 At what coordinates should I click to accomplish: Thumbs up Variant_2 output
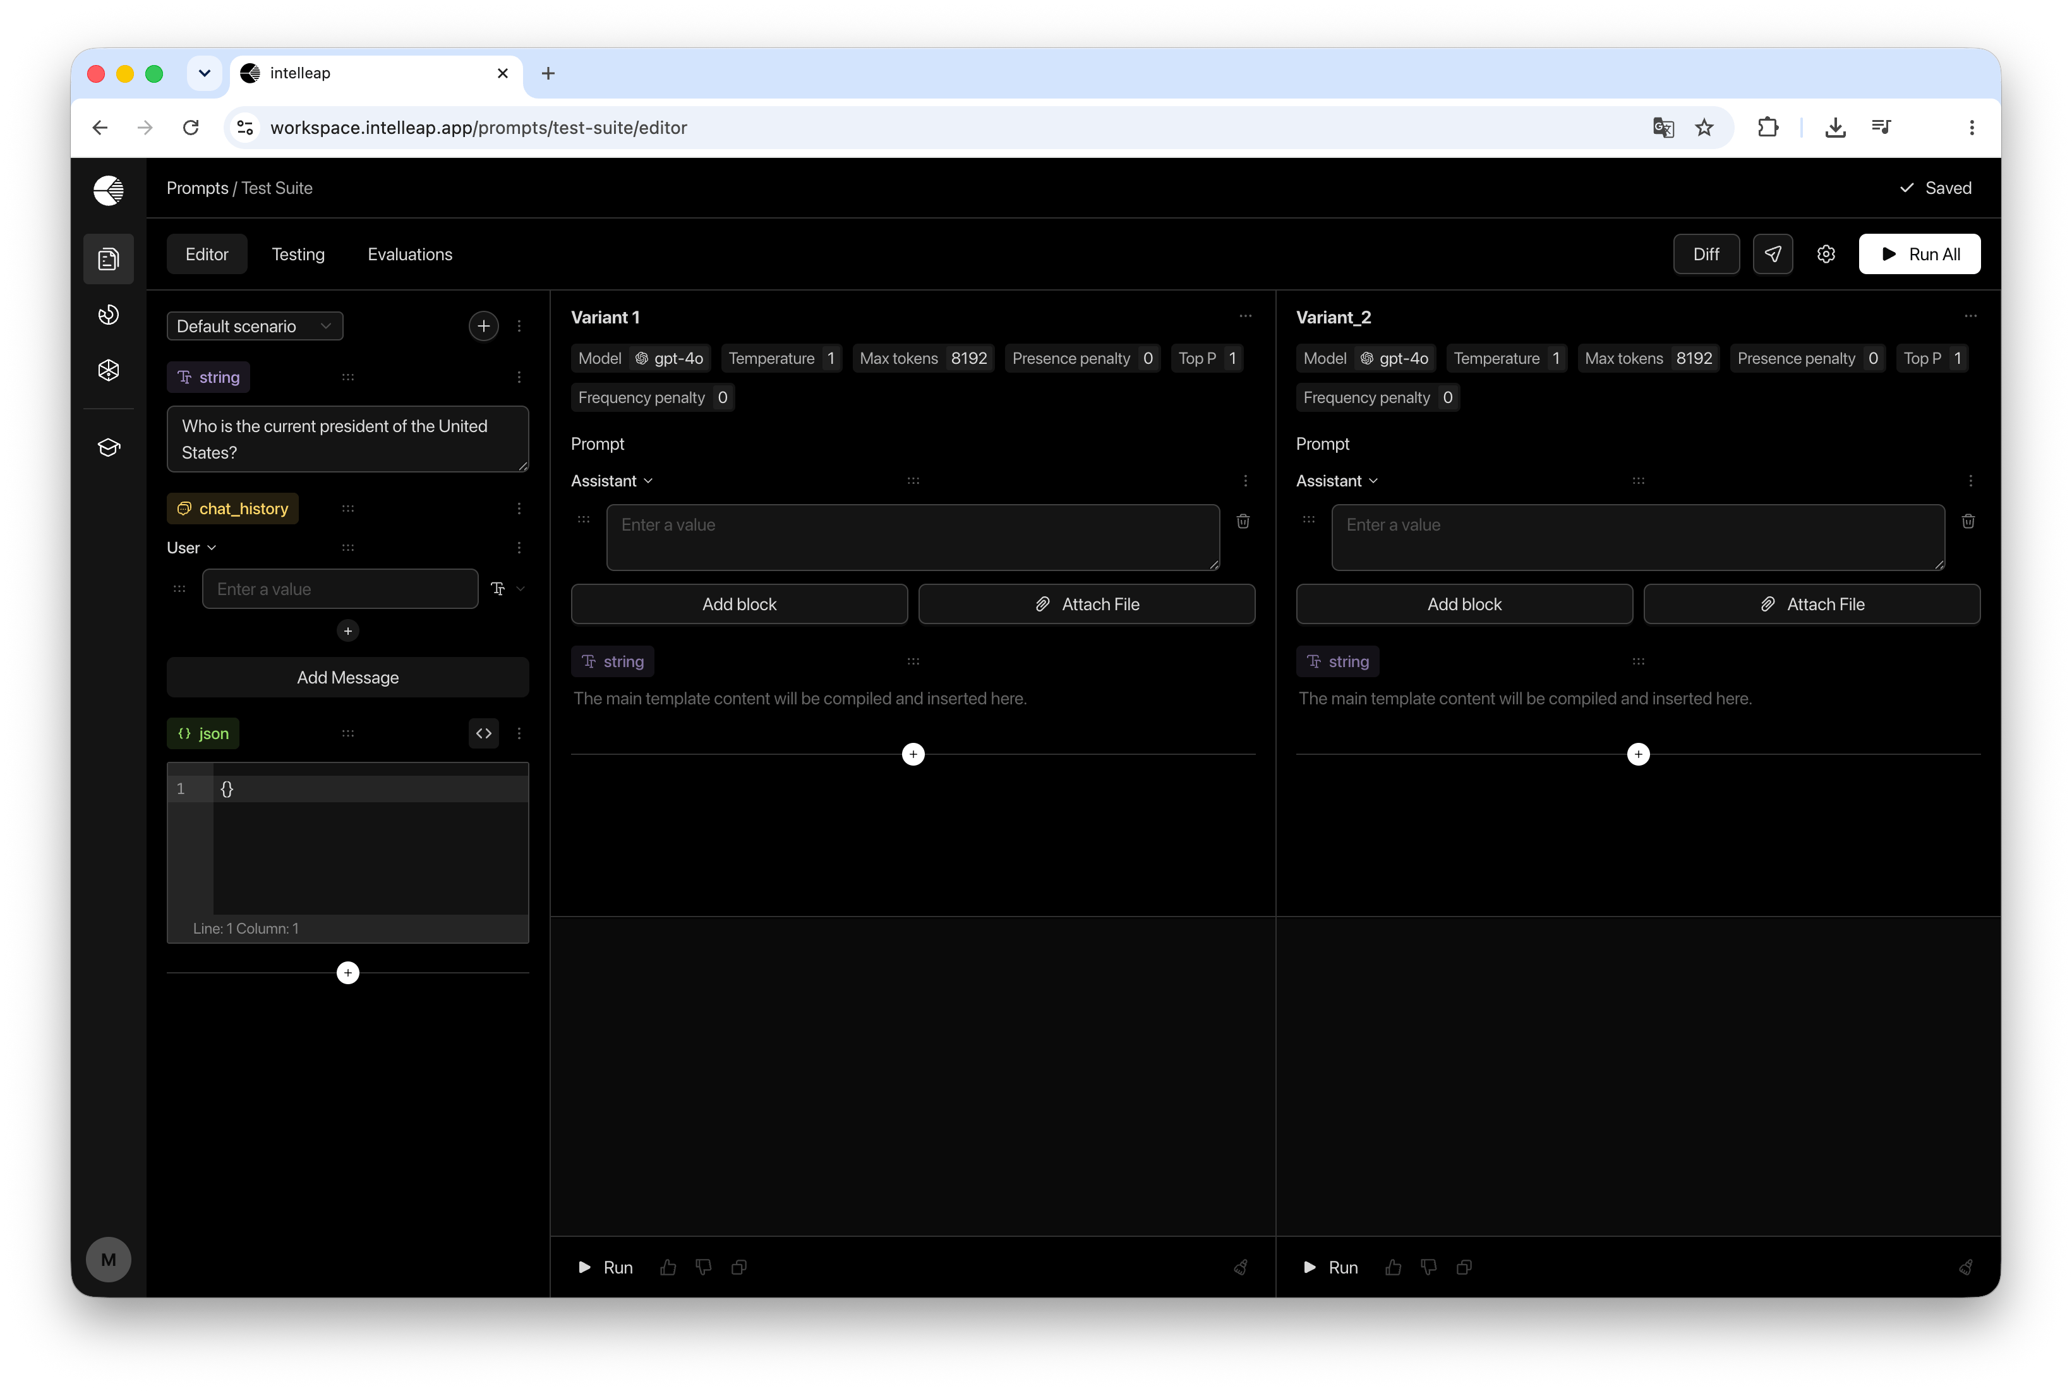coord(1394,1268)
